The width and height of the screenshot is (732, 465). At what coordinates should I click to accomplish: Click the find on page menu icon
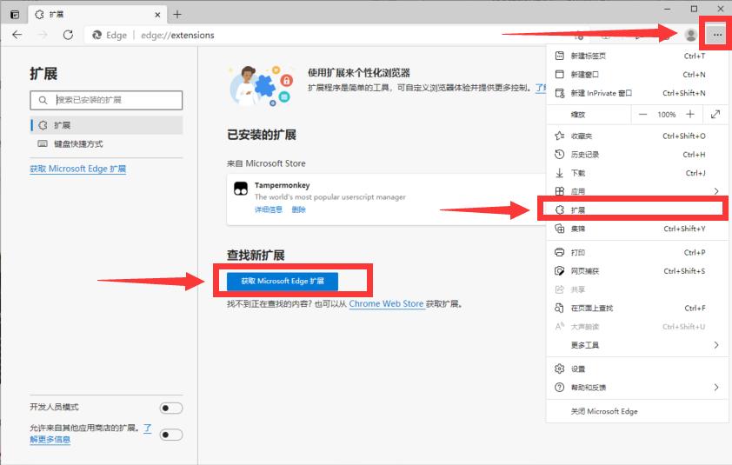[559, 309]
